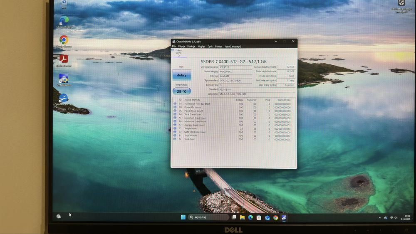Screen dimensions: 416x234
Task: Open Microsoft Edge from the taskbar
Action: click(x=250, y=217)
